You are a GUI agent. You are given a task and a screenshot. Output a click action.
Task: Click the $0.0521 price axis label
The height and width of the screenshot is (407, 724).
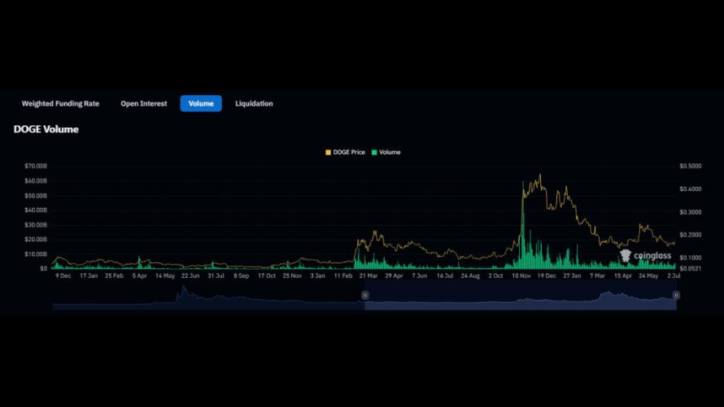691,268
